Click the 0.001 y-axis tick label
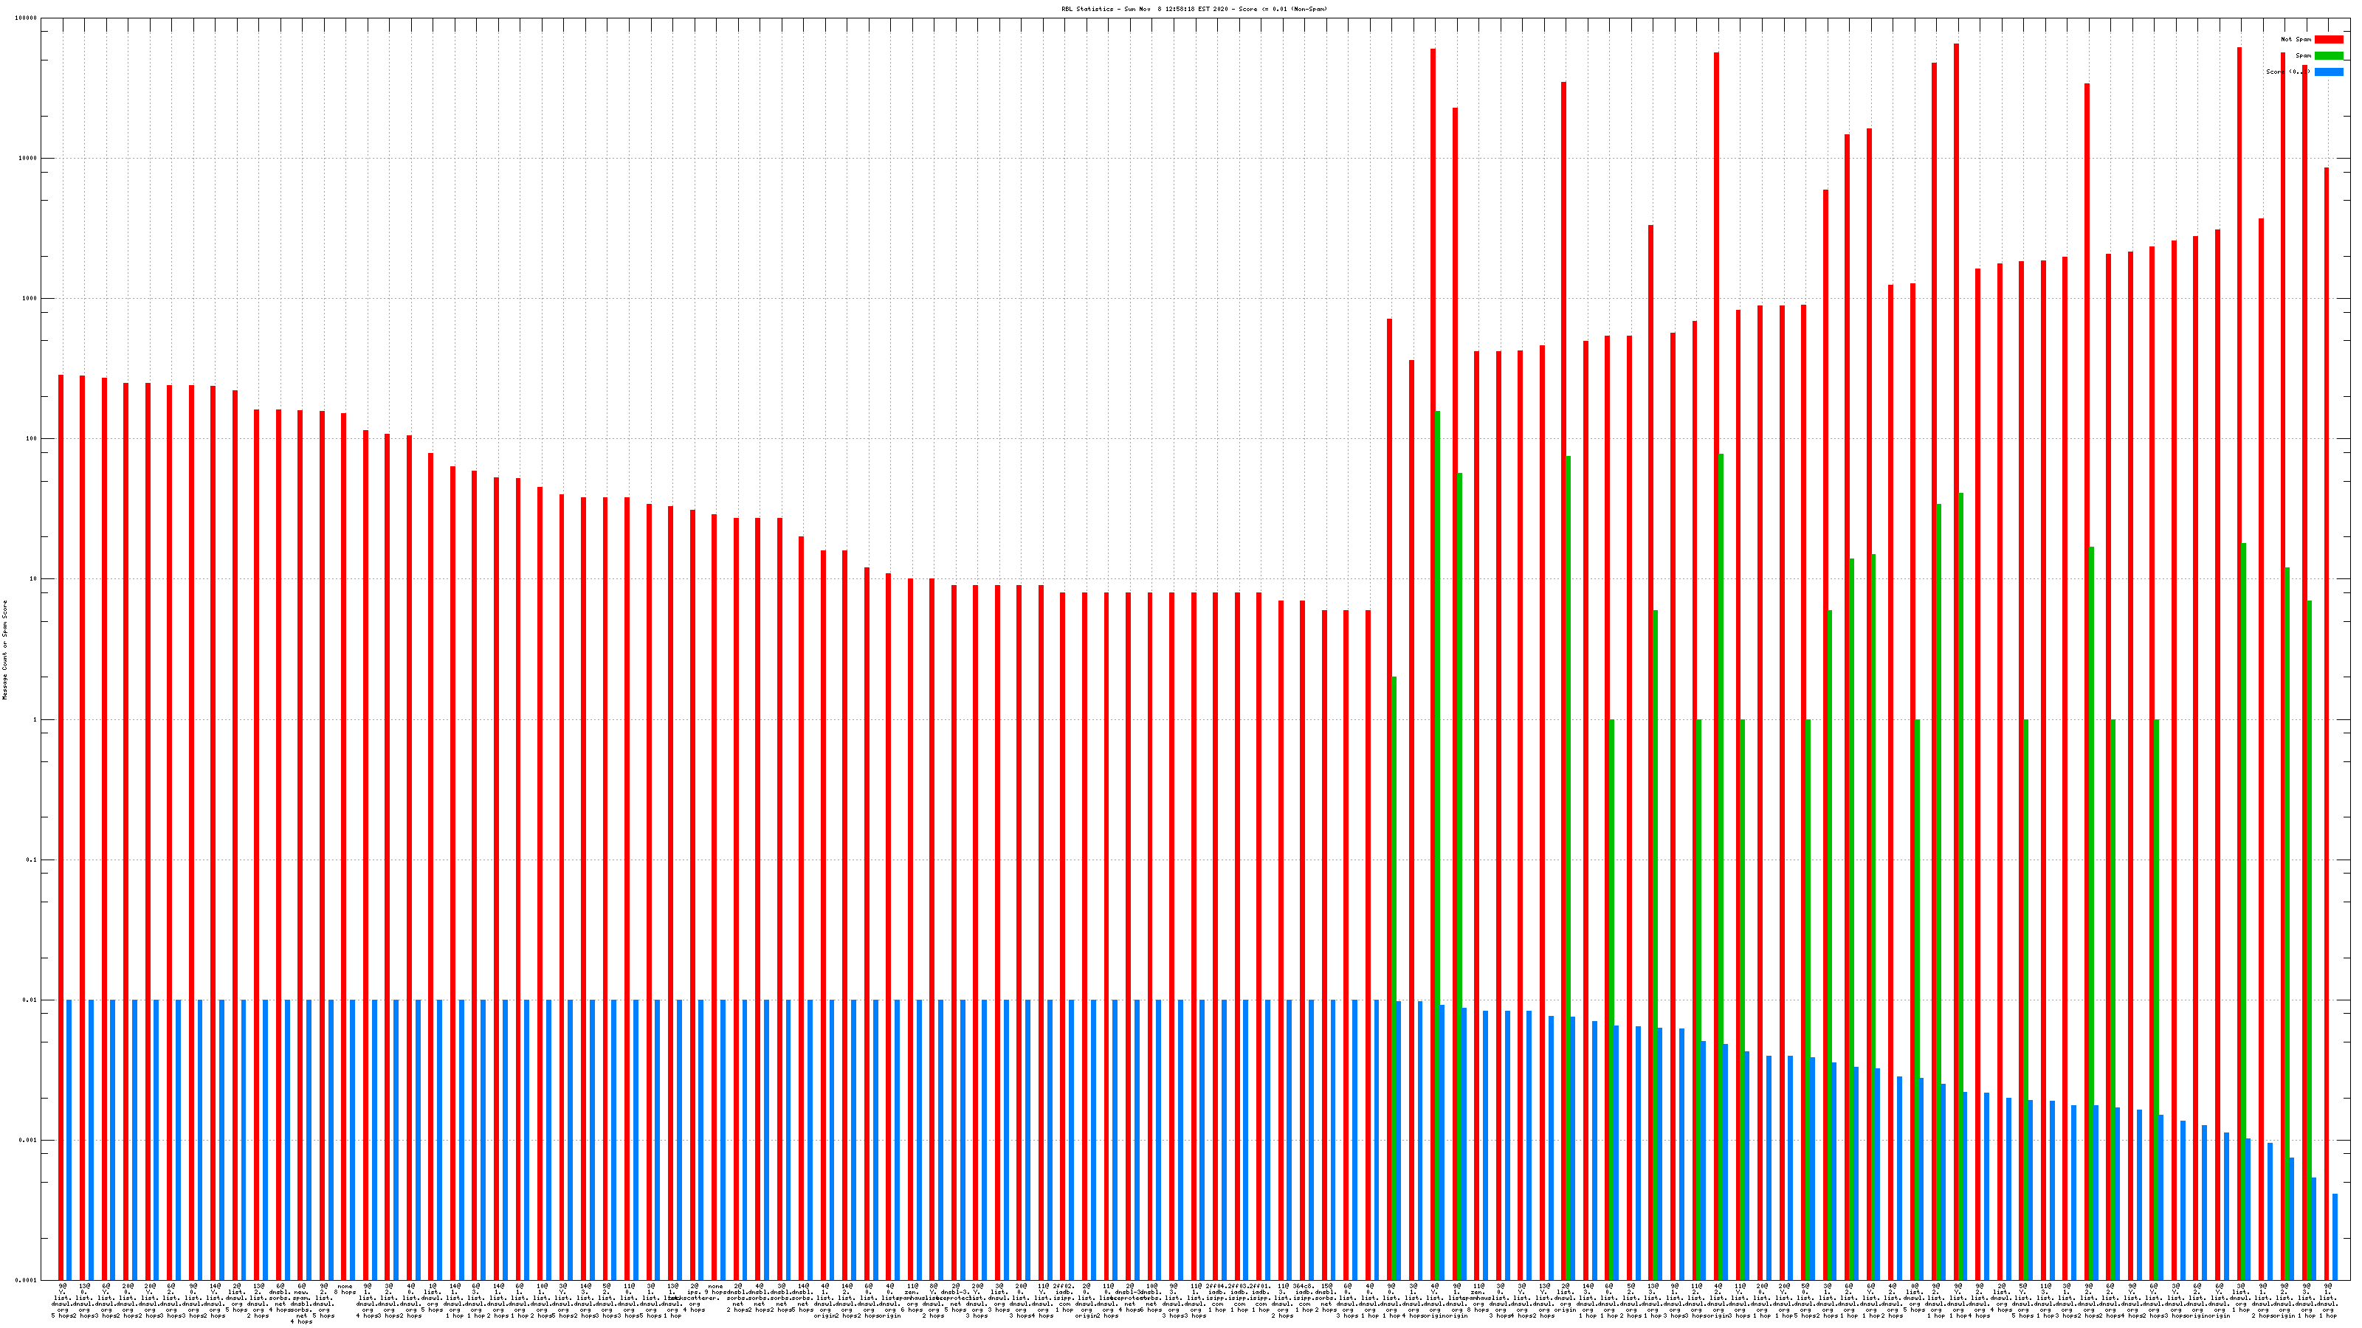The height and width of the screenshot is (1328, 2362). 29,1141
